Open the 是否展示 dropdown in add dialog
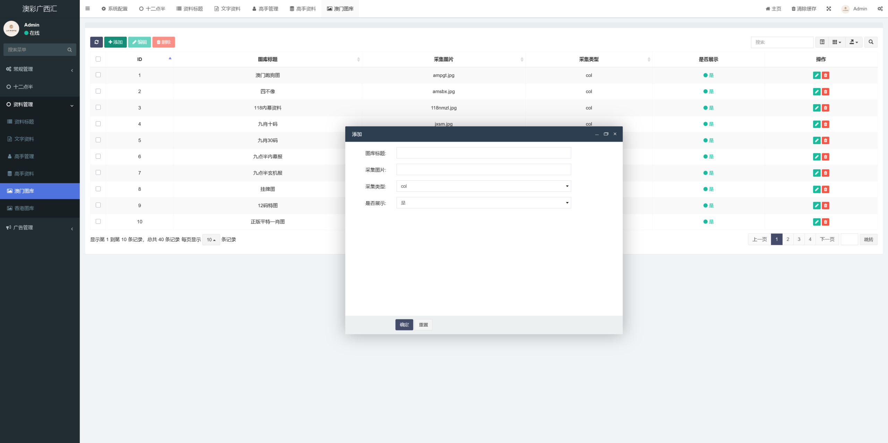The width and height of the screenshot is (888, 443). [x=484, y=203]
